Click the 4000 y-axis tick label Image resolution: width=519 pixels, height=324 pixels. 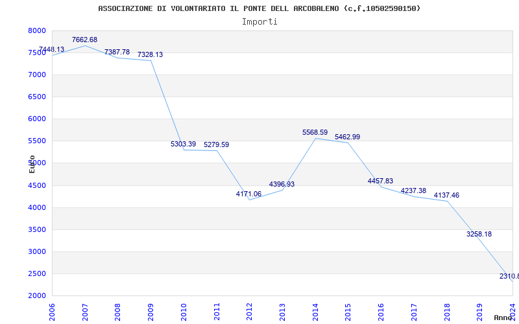pos(38,207)
